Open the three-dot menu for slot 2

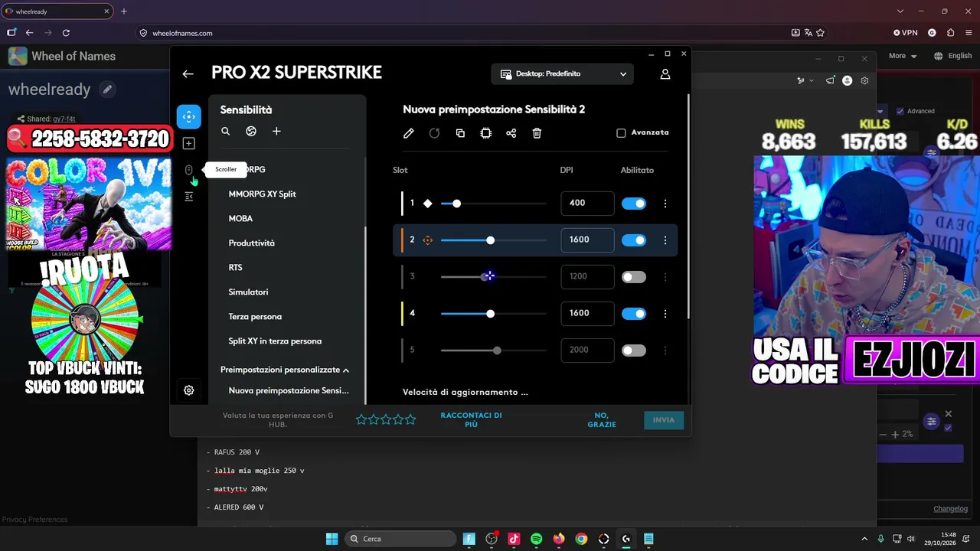click(665, 240)
